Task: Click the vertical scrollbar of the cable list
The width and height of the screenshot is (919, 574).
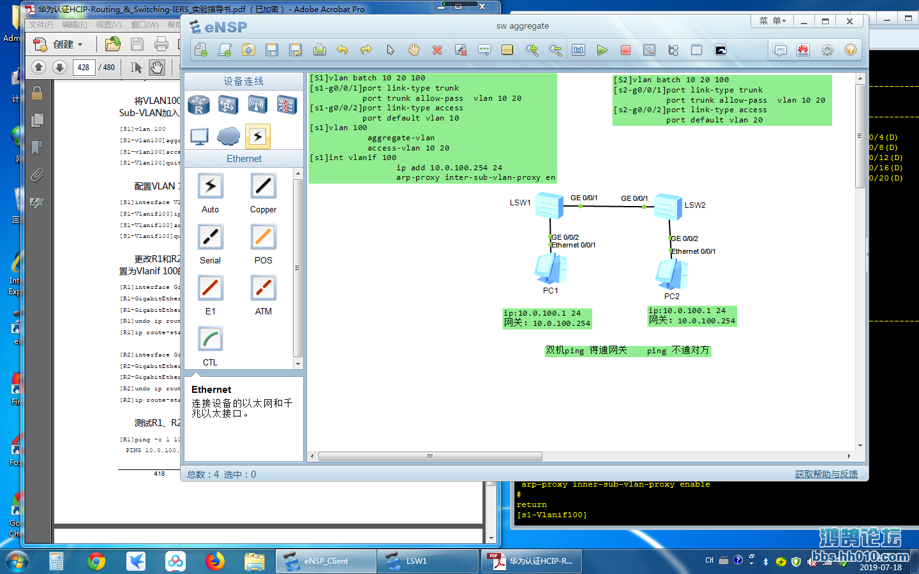Action: pyautogui.click(x=297, y=269)
